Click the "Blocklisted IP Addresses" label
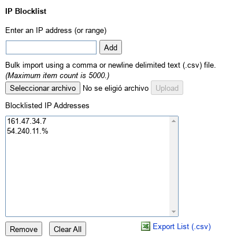 tap(47, 105)
